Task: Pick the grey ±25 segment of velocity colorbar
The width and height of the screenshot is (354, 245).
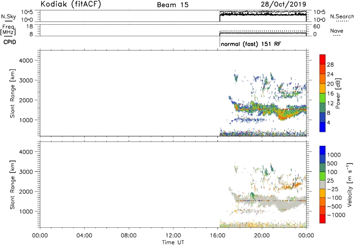Action: click(323, 185)
